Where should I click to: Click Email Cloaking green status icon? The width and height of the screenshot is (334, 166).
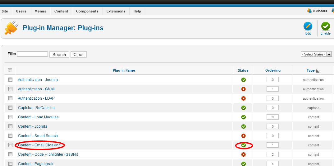pos(244,145)
